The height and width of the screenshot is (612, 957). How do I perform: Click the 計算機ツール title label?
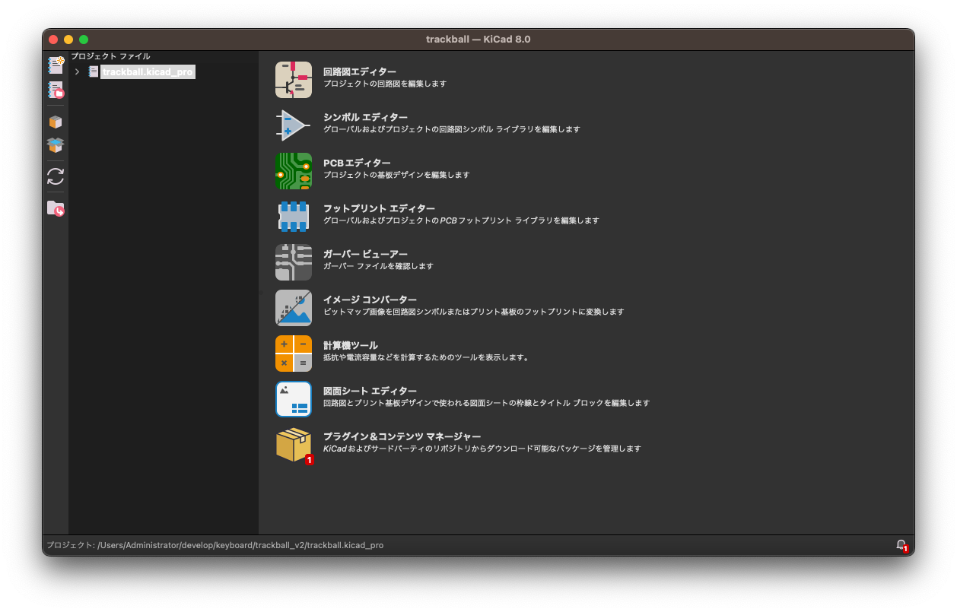coord(351,345)
